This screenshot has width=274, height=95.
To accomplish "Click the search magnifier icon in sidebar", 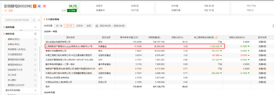I will [x=34, y=20].
